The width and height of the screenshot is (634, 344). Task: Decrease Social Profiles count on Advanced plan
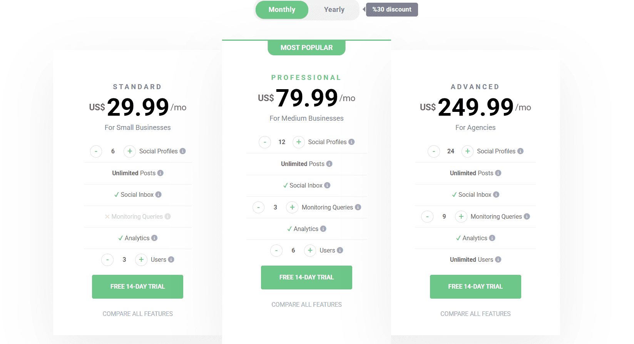pyautogui.click(x=434, y=151)
